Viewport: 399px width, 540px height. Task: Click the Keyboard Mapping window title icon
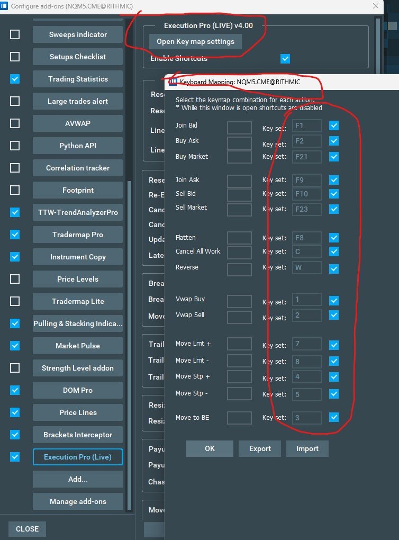click(x=173, y=82)
